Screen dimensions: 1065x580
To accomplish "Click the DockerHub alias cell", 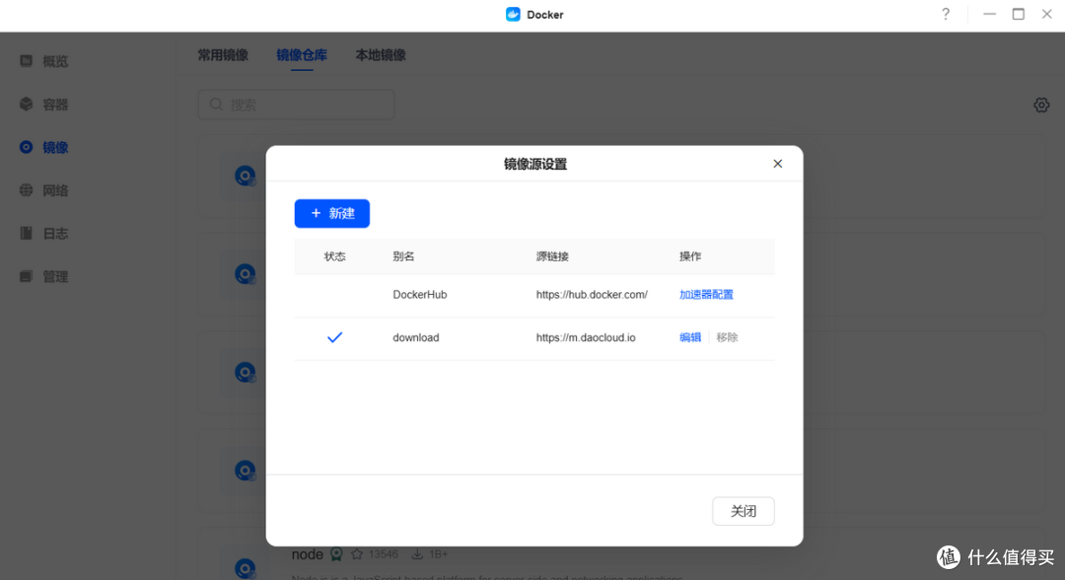I will [420, 295].
